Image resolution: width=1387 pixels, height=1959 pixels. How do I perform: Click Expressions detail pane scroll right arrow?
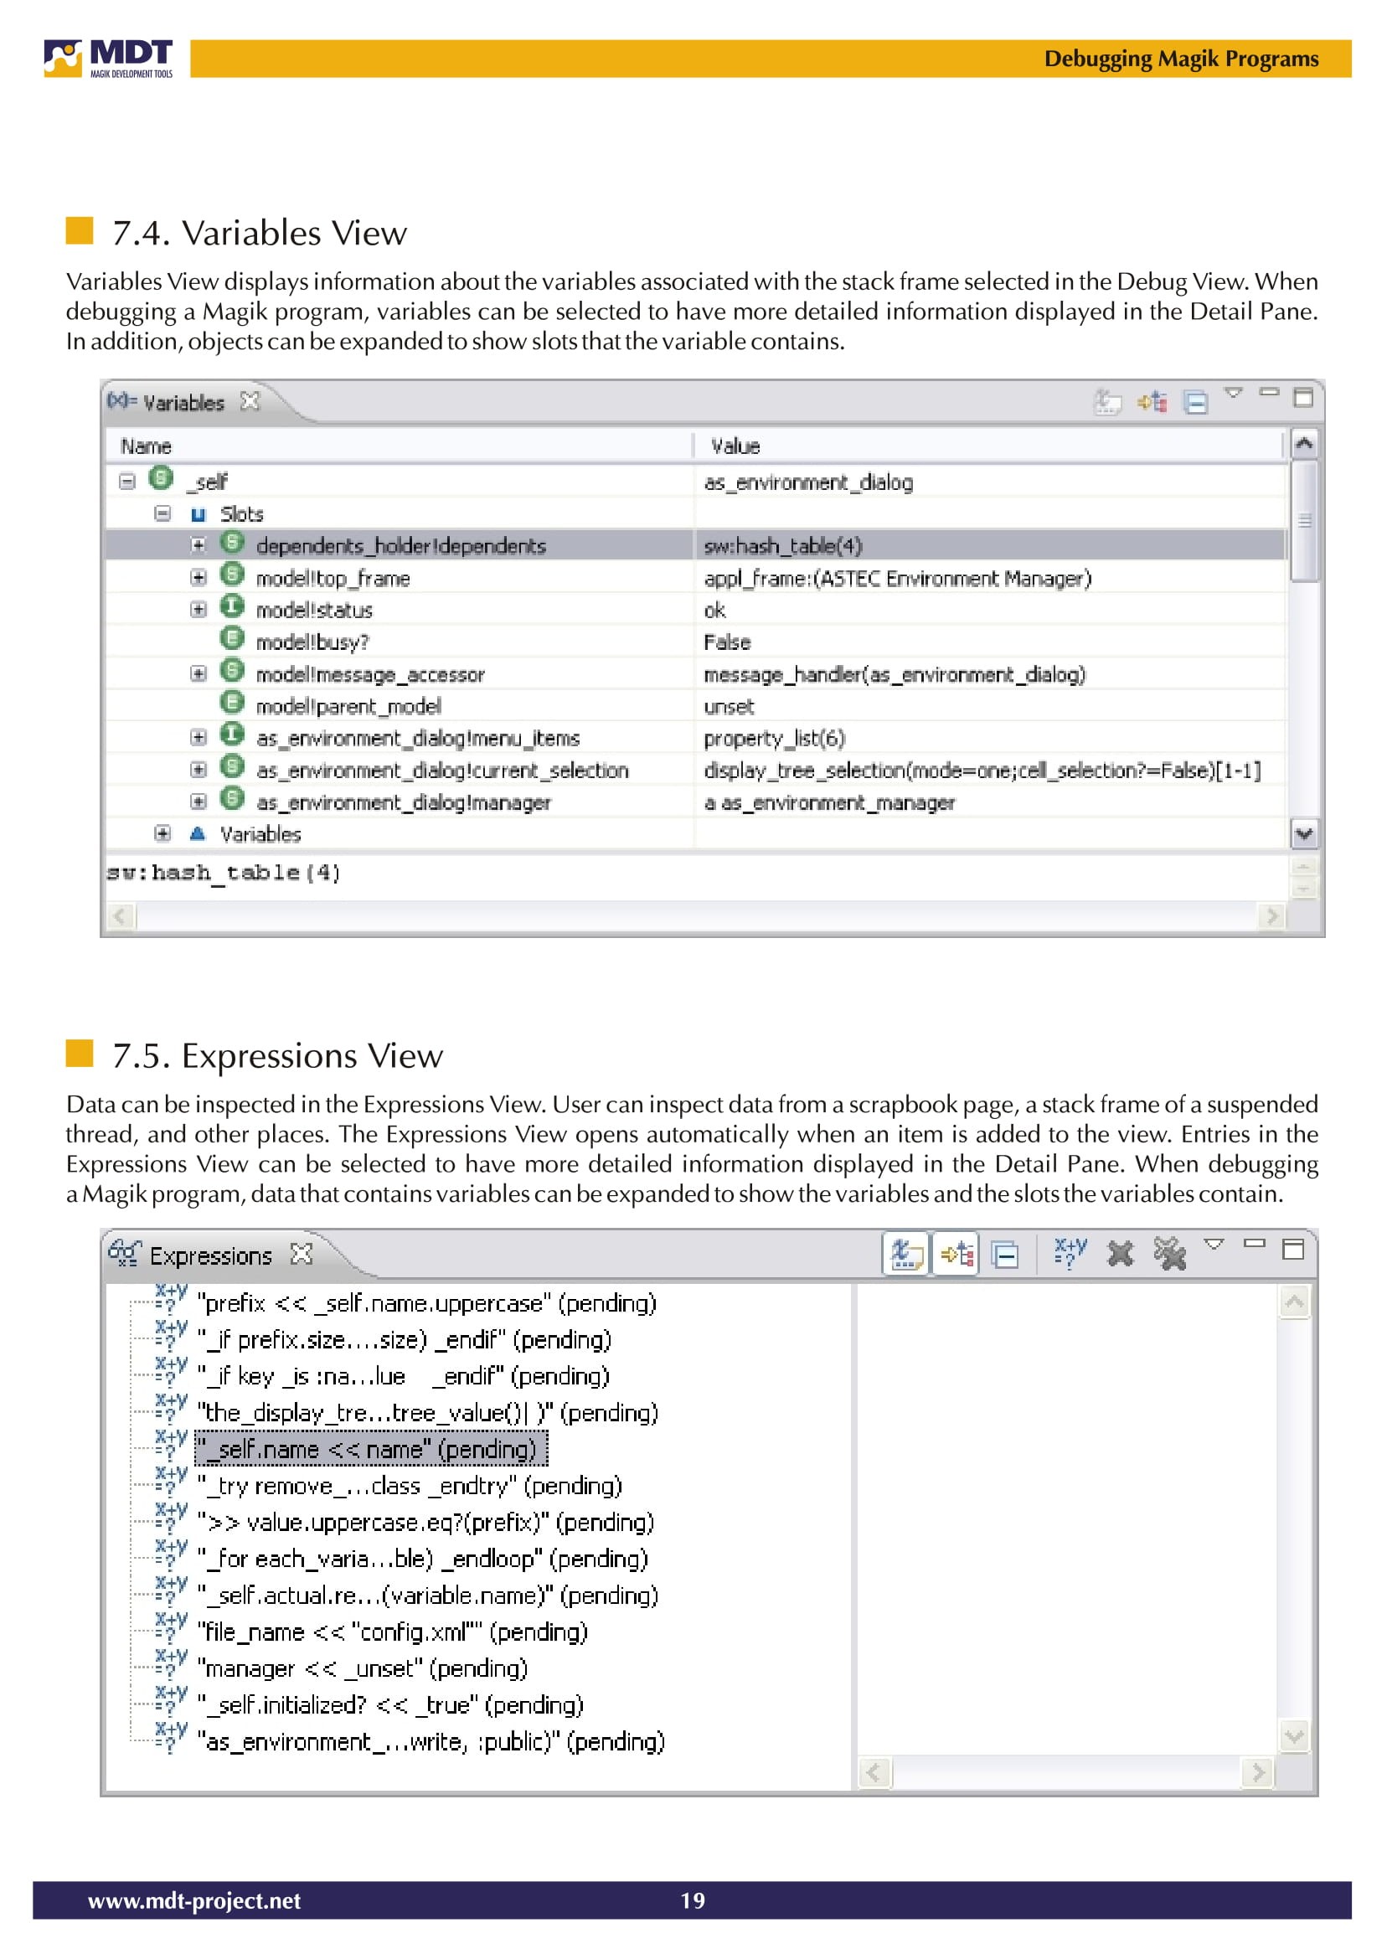pos(1257,1773)
